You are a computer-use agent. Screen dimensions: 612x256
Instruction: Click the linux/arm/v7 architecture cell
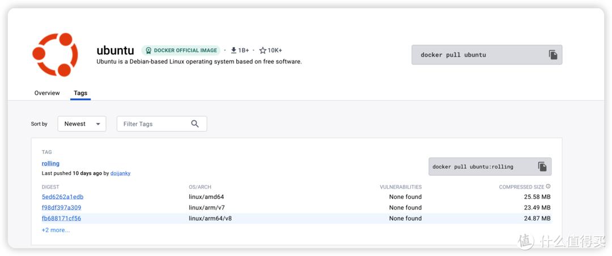point(207,208)
